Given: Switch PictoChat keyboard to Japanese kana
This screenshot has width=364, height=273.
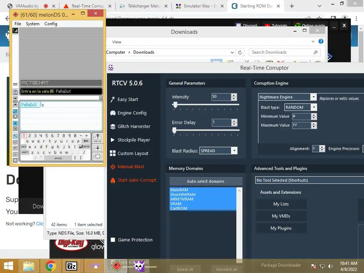Looking at the screenshot, I should coord(15,148).
